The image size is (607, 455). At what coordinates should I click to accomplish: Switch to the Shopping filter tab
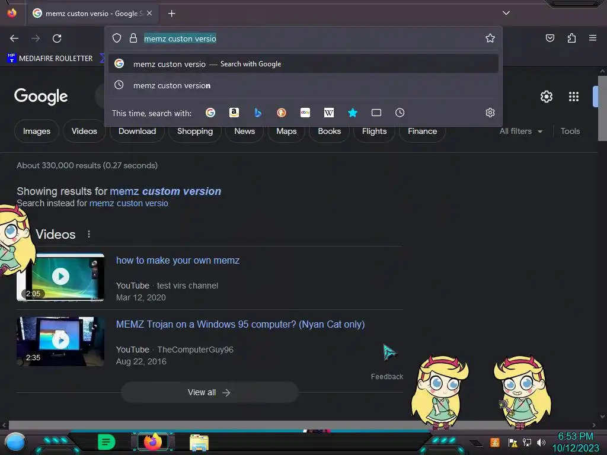tap(194, 131)
